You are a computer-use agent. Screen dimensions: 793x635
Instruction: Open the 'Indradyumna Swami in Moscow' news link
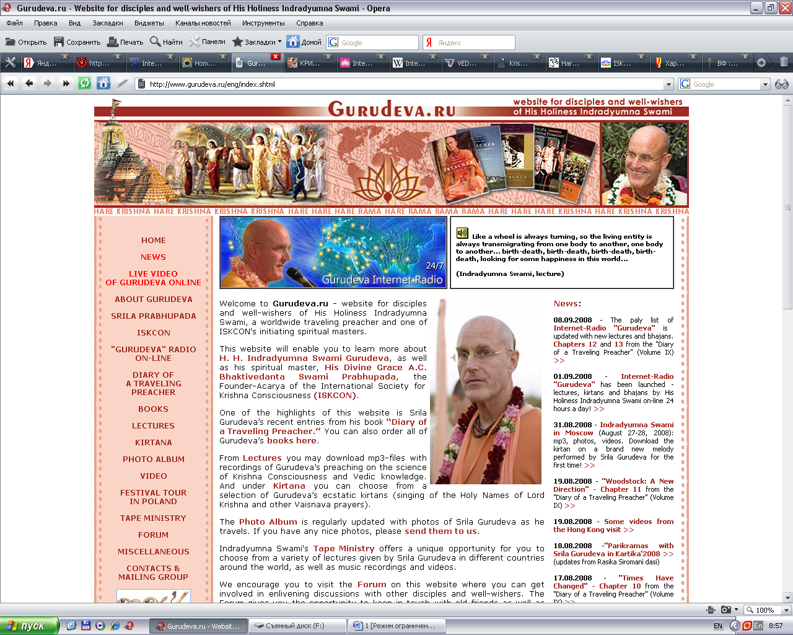click(x=613, y=429)
